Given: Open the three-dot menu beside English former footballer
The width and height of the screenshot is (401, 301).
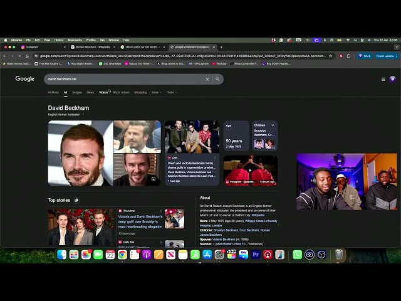Looking at the screenshot, I should click(83, 114).
